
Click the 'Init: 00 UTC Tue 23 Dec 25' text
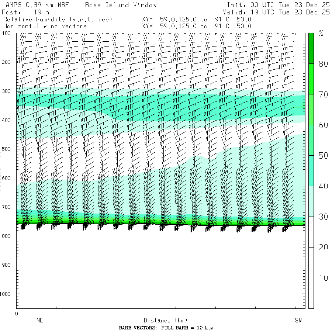(278, 5)
